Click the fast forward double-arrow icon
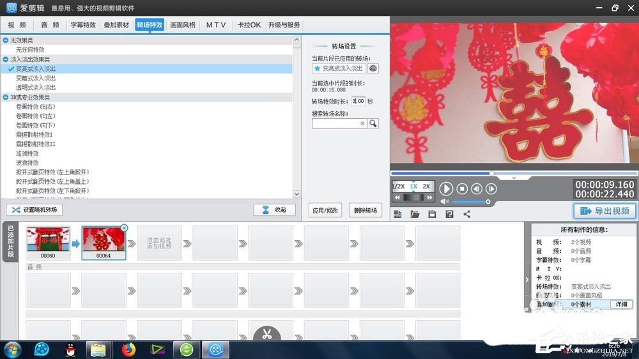 (x=429, y=197)
